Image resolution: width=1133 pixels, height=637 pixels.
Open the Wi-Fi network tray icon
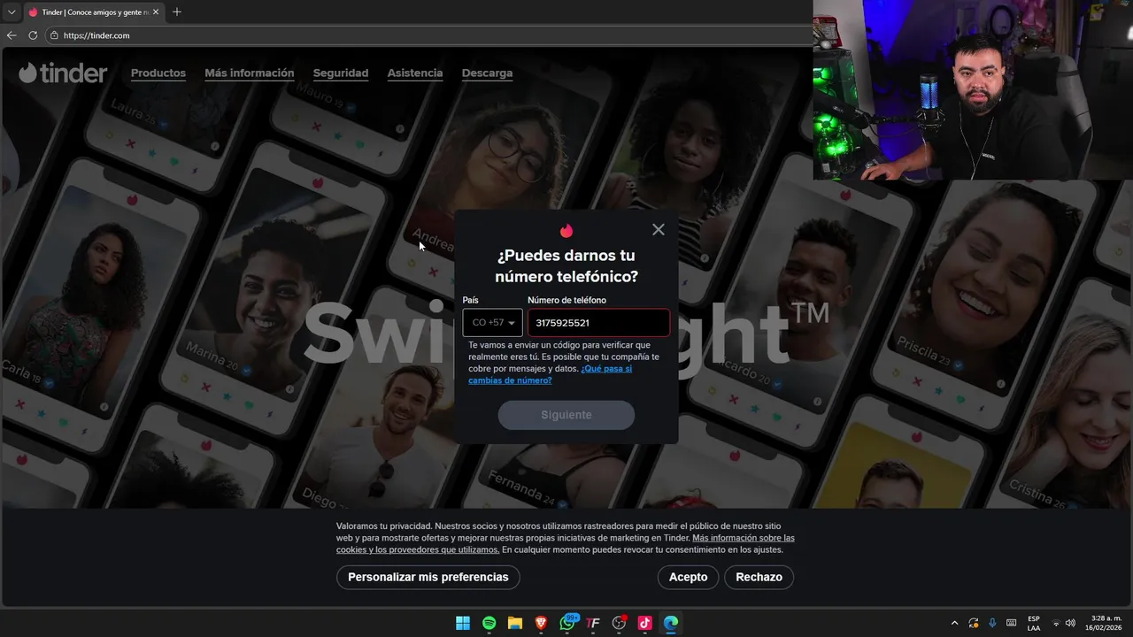pyautogui.click(x=1056, y=623)
